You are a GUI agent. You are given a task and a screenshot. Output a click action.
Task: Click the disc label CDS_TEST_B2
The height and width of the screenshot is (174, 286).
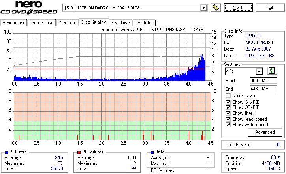point(260,55)
